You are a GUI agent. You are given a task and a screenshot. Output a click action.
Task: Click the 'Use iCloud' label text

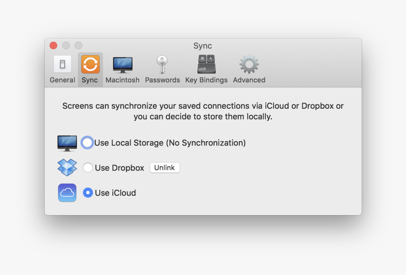click(115, 193)
